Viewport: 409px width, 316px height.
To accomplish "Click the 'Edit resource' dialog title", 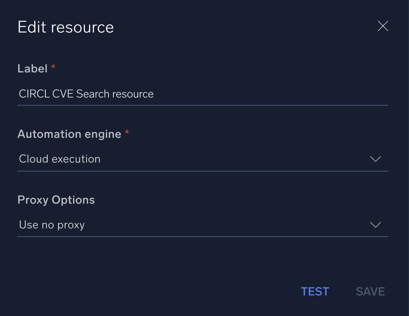I will (66, 27).
